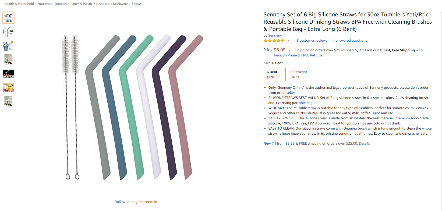Navigate to Household Supplies breadcrumb

coord(52,4)
